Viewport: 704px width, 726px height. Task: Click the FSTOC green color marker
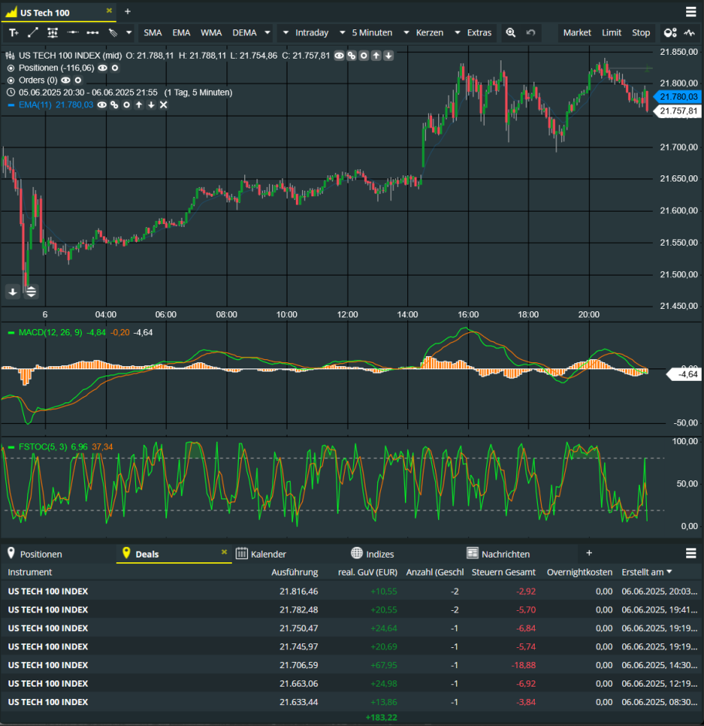click(x=11, y=447)
